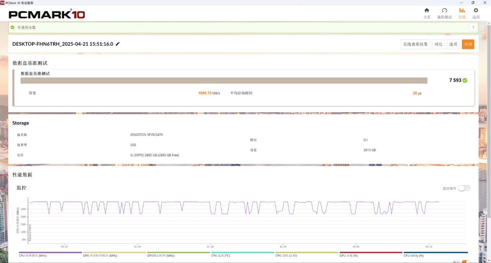
Task: Click the 00:20 time label on the chart axis
Action: (x=64, y=246)
